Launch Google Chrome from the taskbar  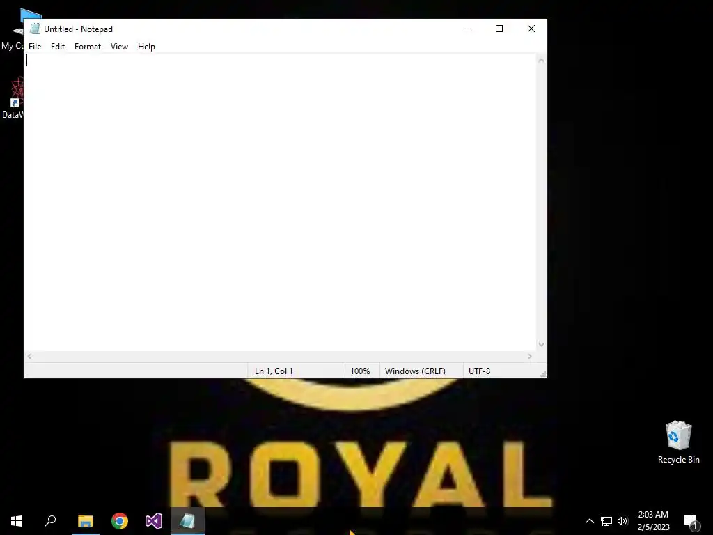point(120,521)
